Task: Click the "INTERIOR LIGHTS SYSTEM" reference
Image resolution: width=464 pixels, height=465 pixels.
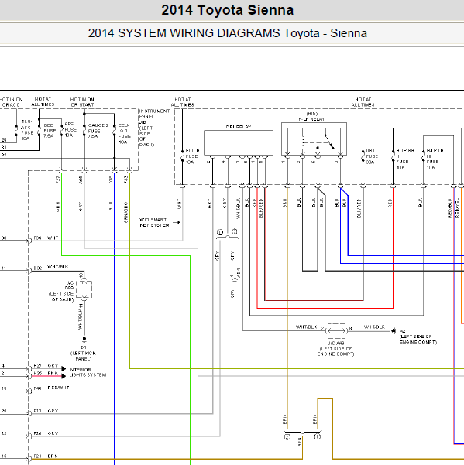Action: (x=88, y=372)
